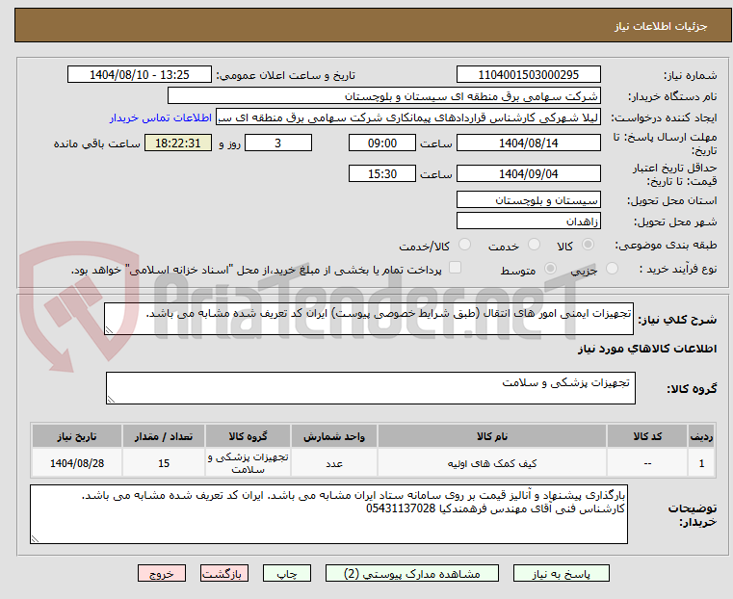Click the buyer notes text area
This screenshot has width=733, height=599.
(328, 514)
